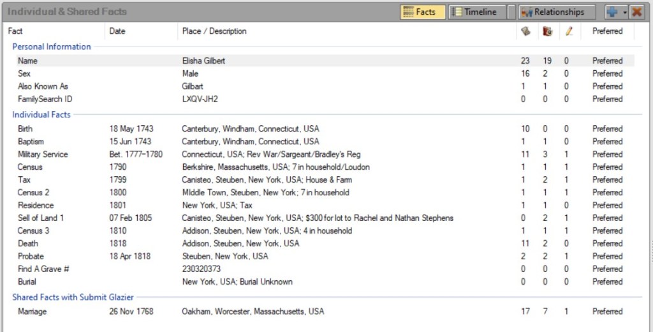The width and height of the screenshot is (653, 332).
Task: Click the sources column header icon
Action: click(x=525, y=31)
